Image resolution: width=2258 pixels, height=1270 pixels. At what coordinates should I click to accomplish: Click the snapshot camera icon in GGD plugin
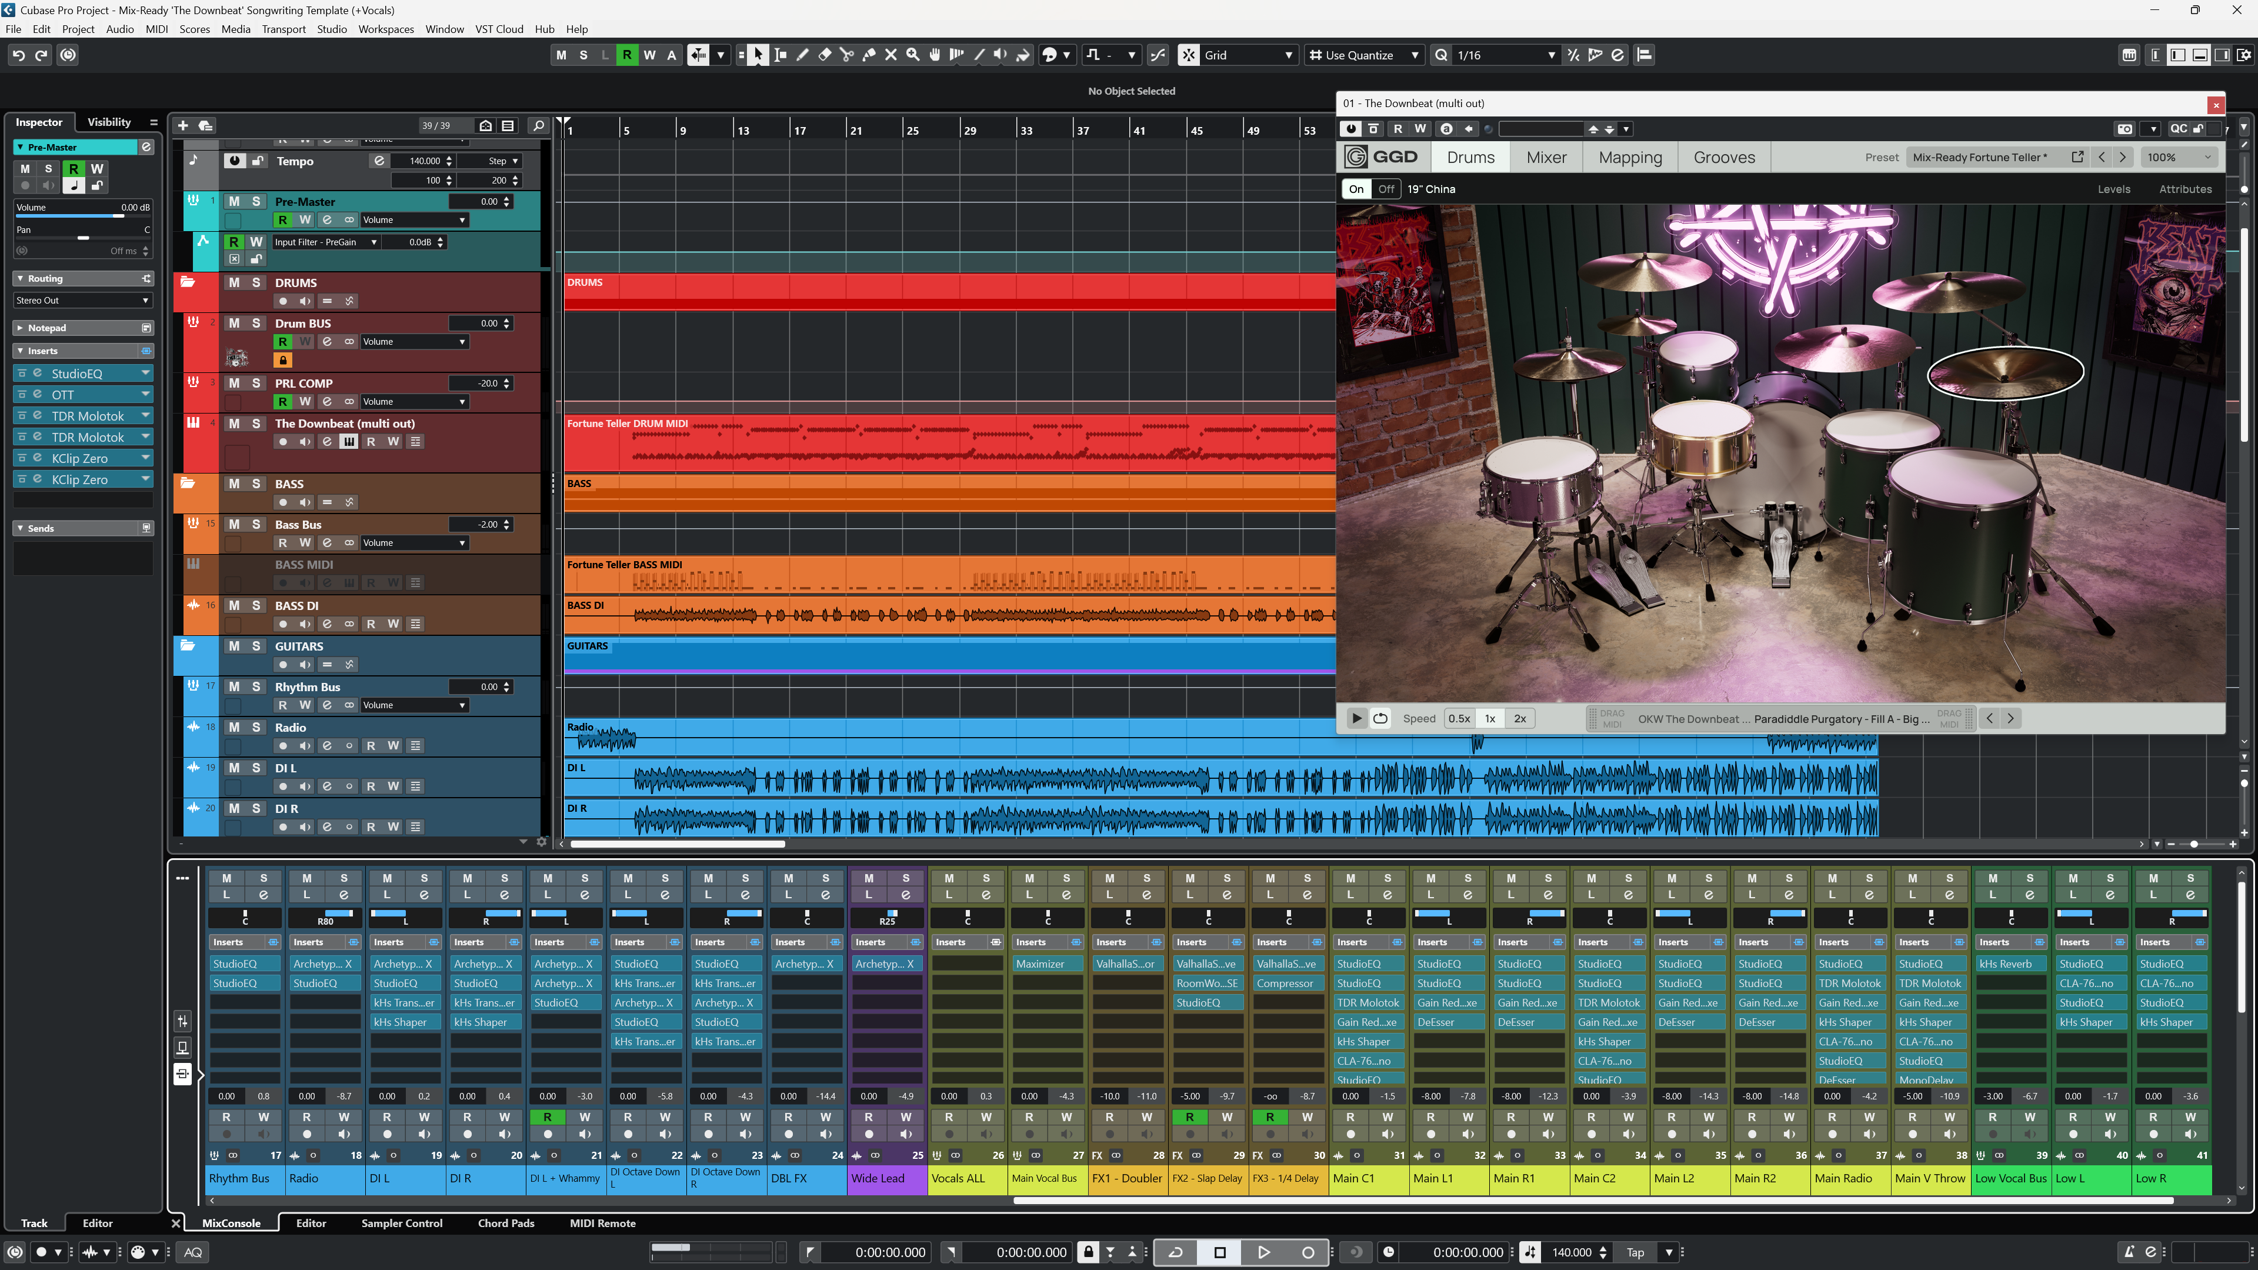pos(2124,129)
